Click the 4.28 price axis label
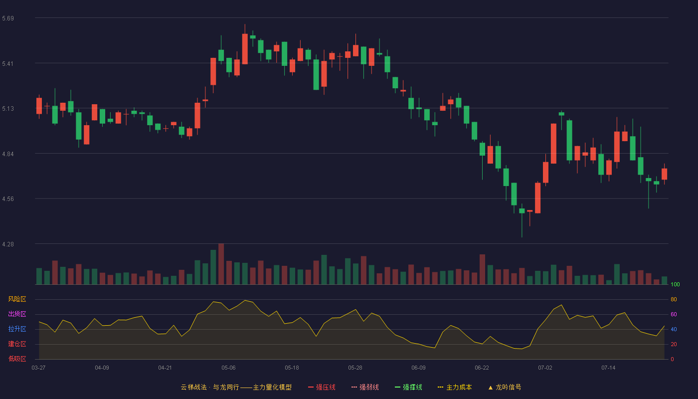The image size is (698, 399). point(8,244)
